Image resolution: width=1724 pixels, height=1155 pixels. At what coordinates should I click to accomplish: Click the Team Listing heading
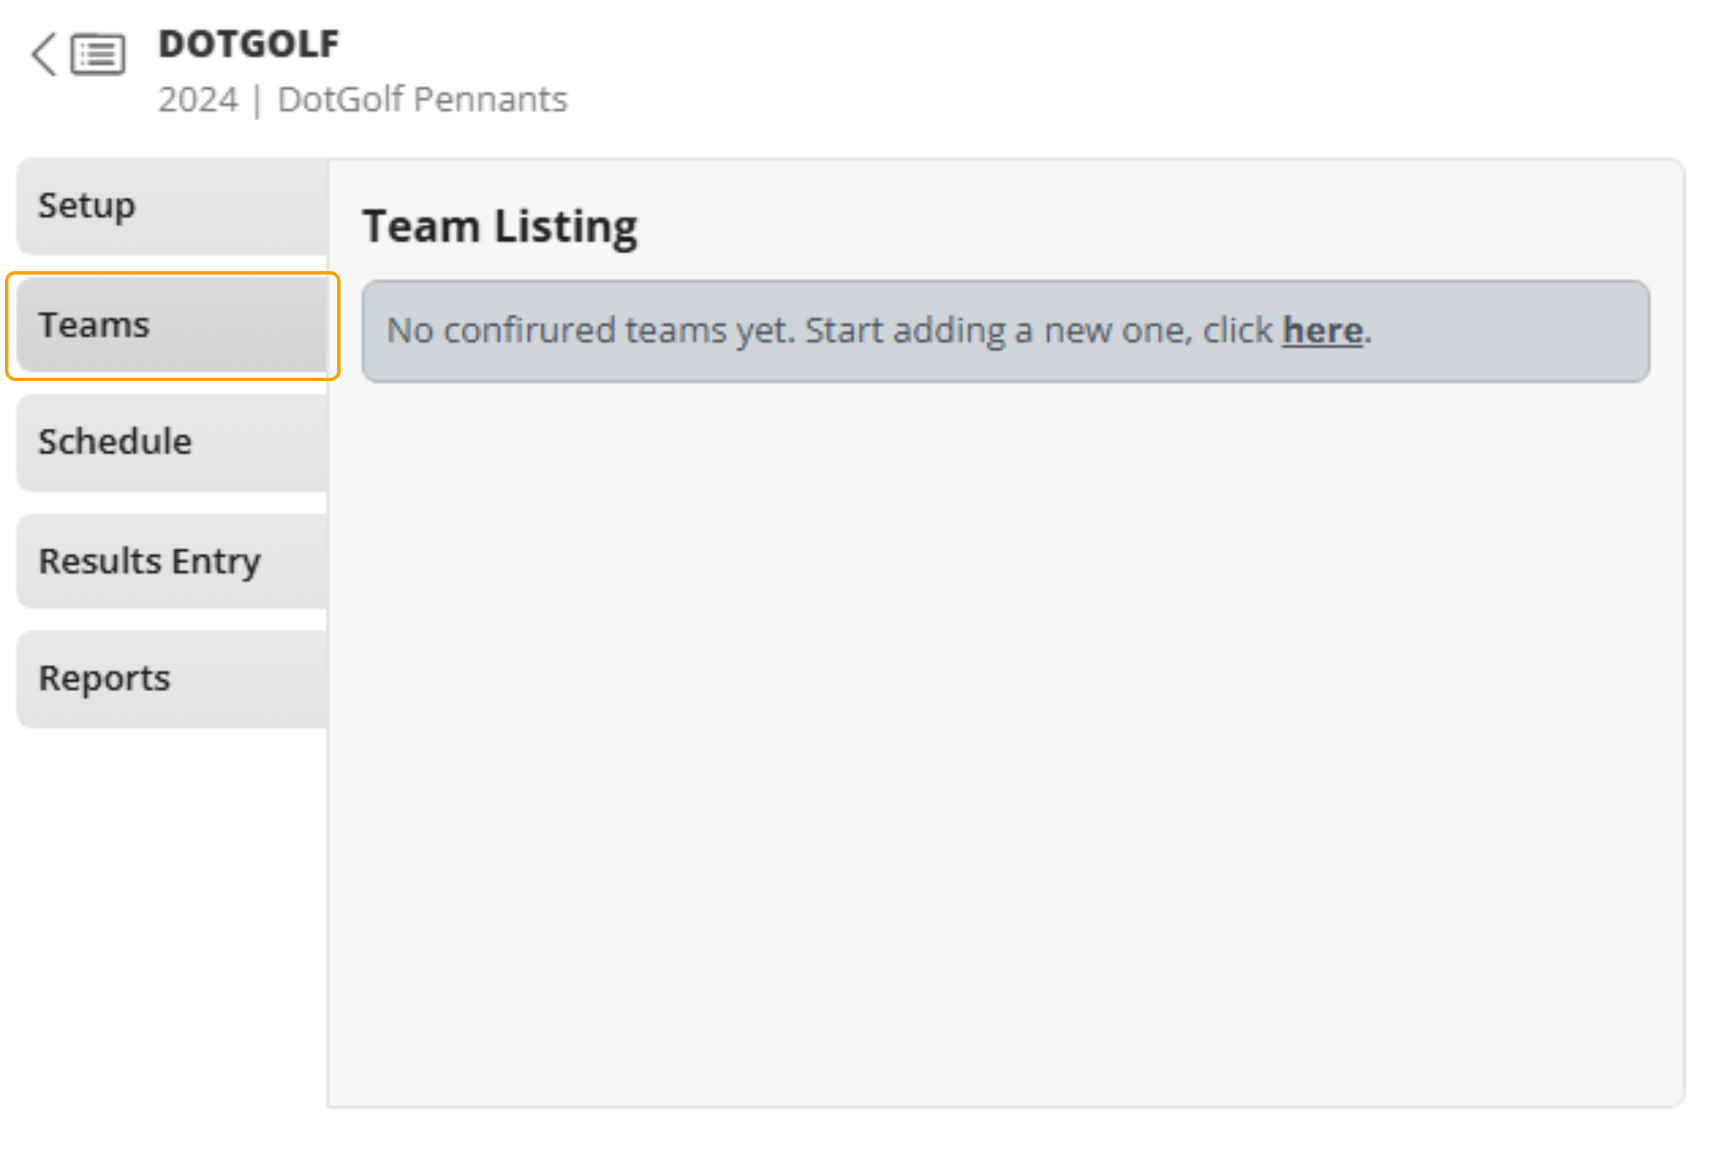point(499,226)
